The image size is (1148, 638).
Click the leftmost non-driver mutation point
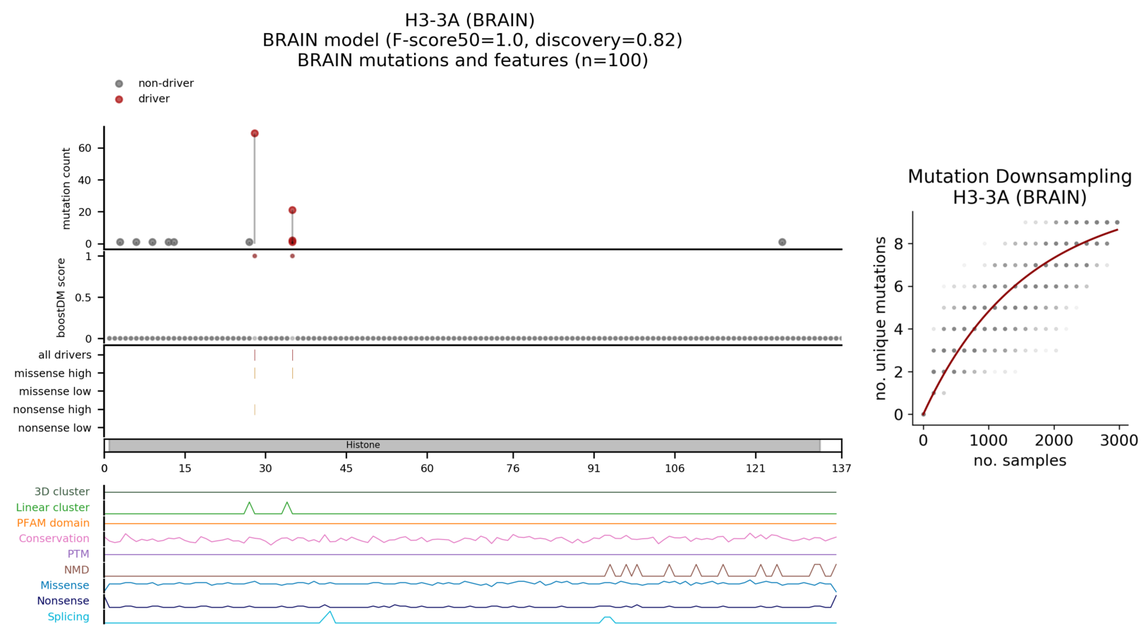click(x=120, y=242)
